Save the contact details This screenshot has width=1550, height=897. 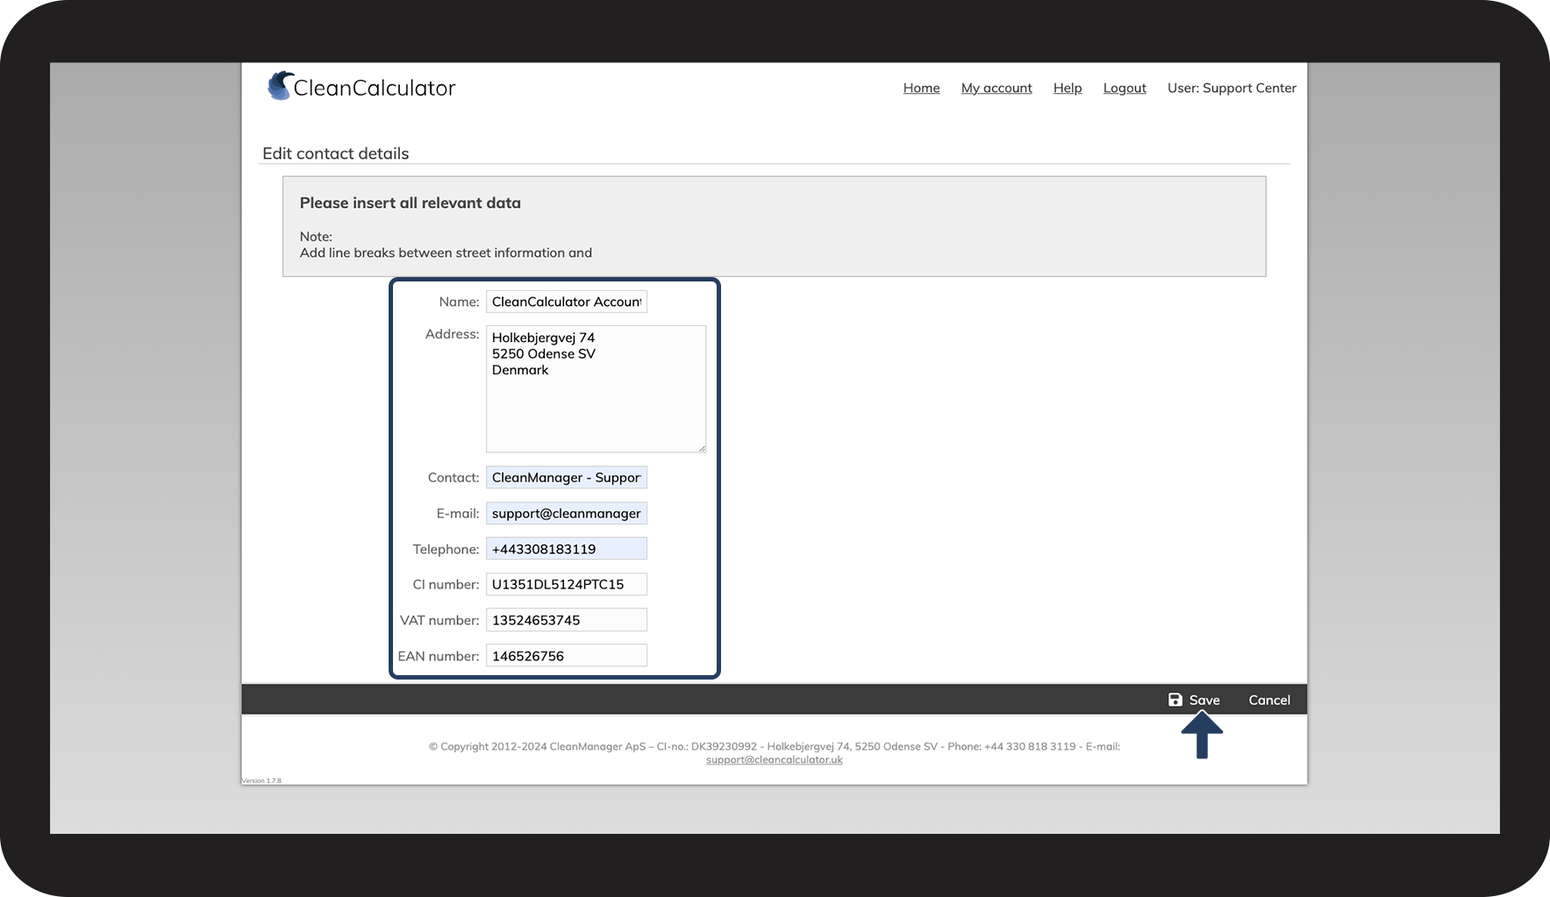pos(1194,700)
